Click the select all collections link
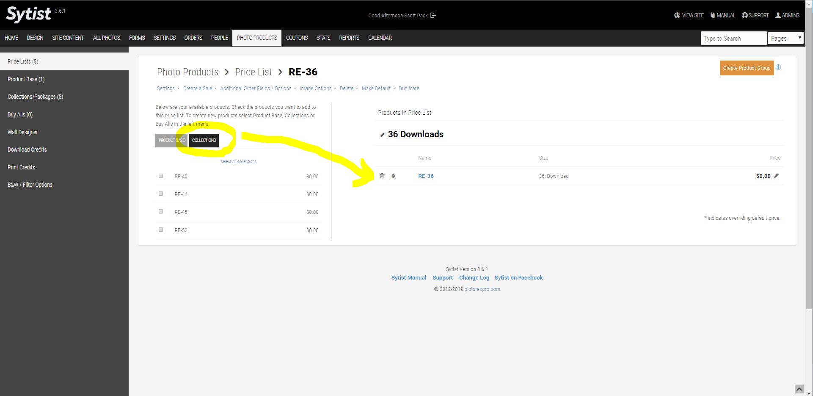This screenshot has width=813, height=396. coord(239,161)
